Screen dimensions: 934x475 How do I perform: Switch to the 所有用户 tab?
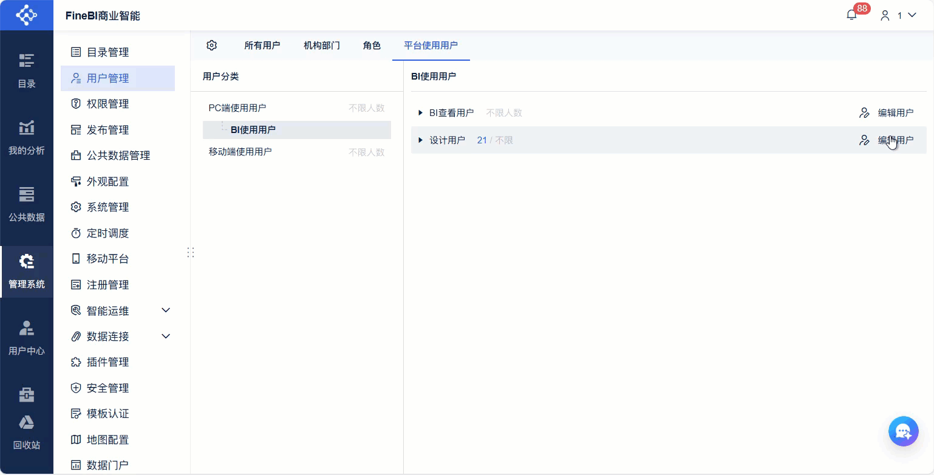click(262, 46)
